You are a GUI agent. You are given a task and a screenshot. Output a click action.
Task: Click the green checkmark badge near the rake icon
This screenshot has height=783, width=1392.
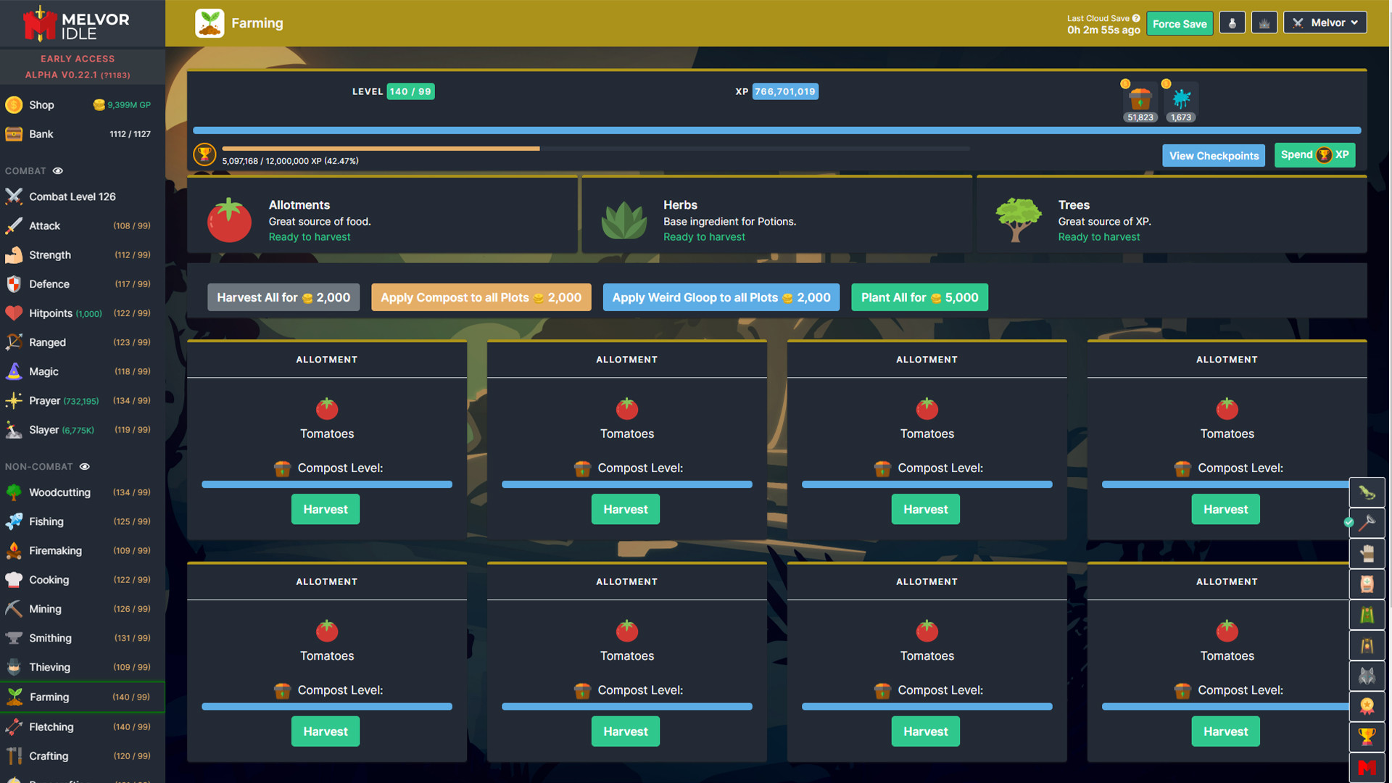click(x=1348, y=523)
